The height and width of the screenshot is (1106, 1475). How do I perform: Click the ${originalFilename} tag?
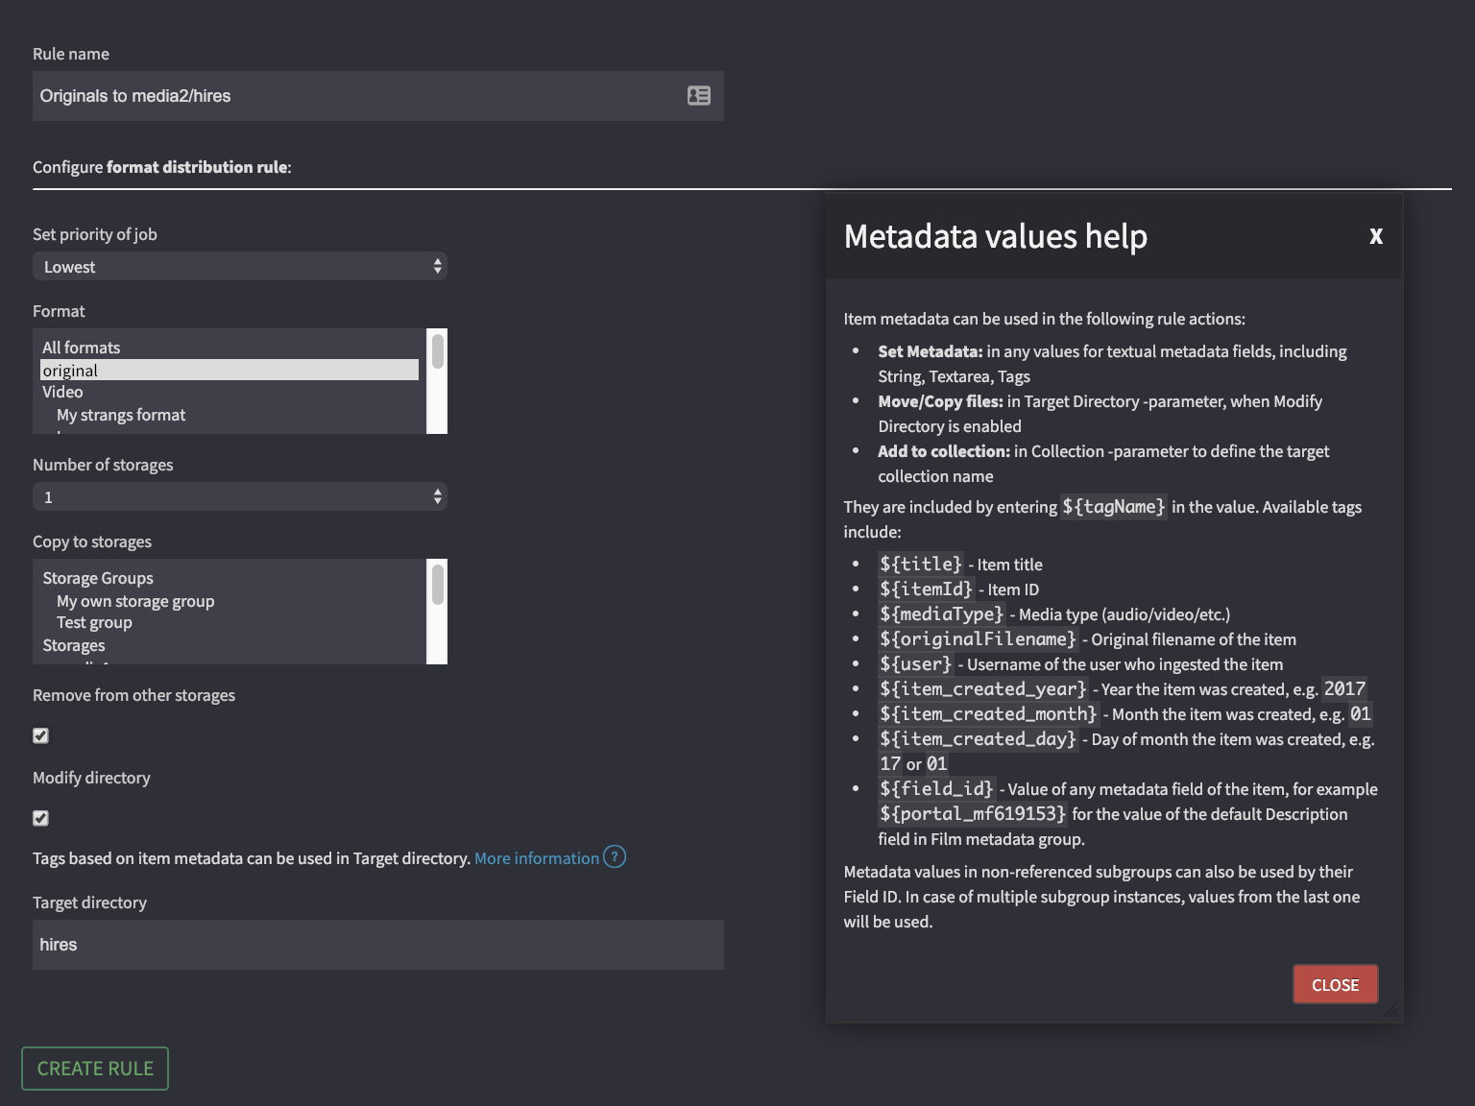[x=978, y=638]
